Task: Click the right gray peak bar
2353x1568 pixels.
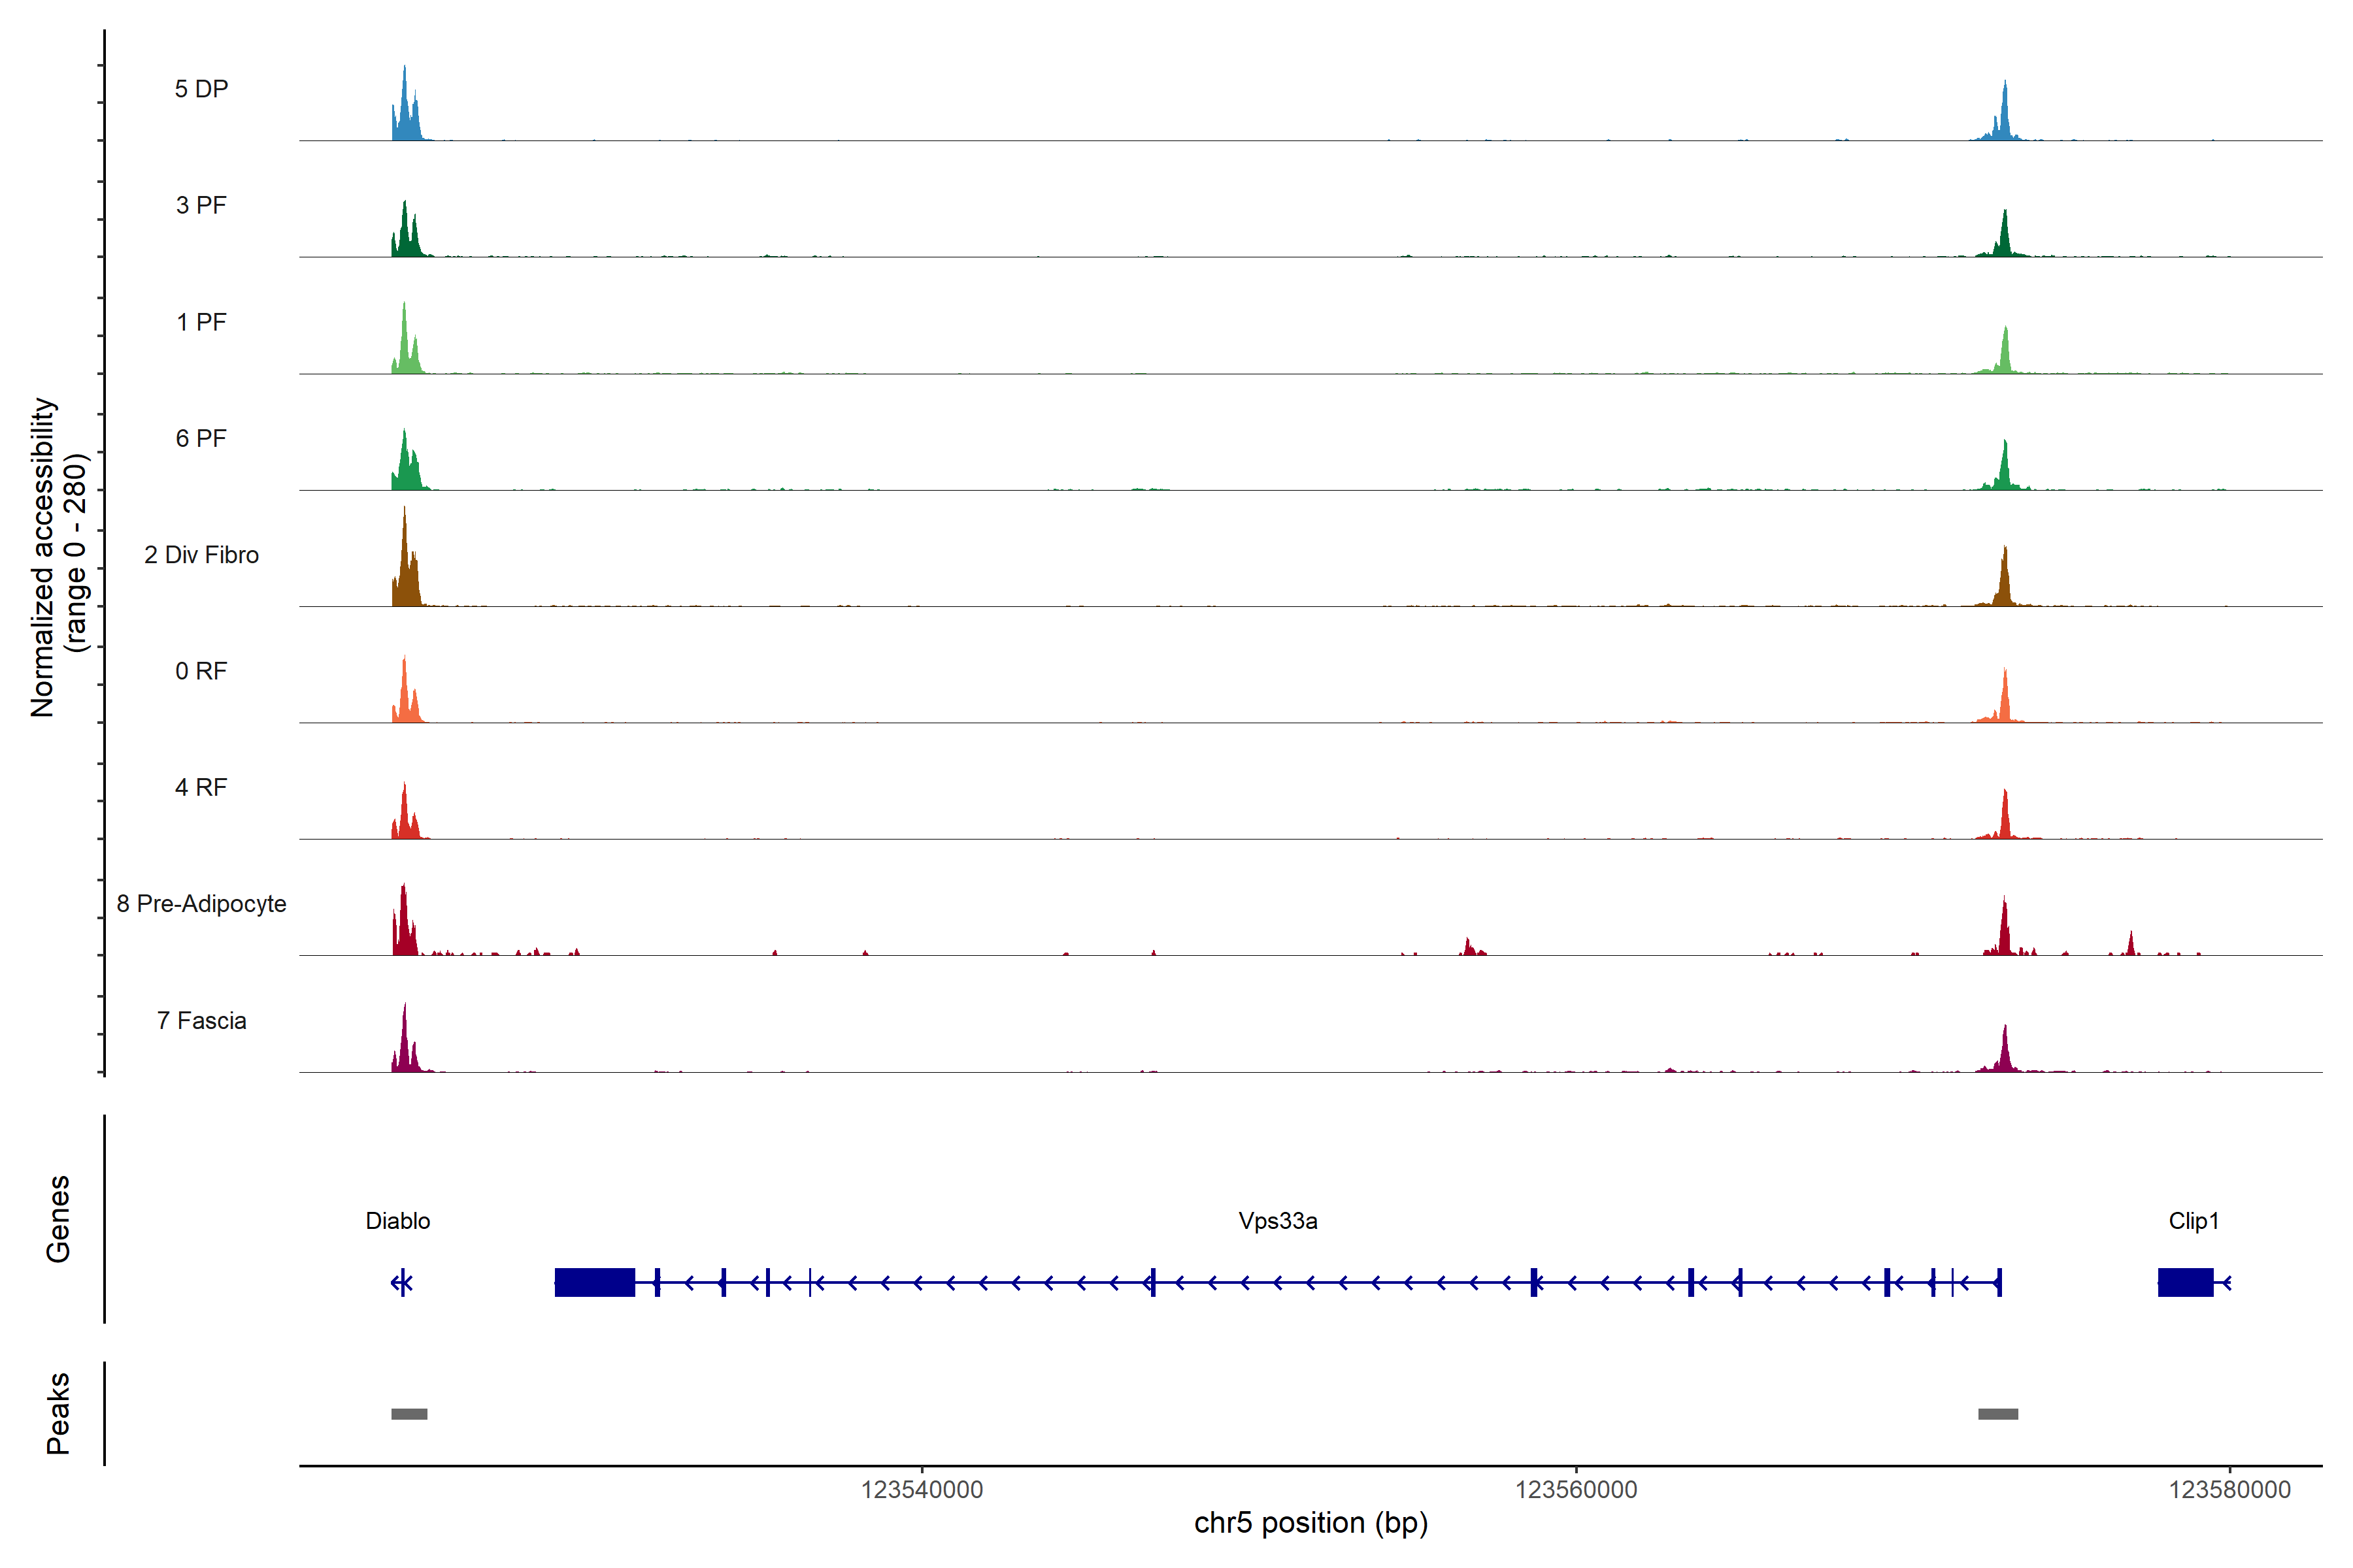Action: (x=1998, y=1414)
